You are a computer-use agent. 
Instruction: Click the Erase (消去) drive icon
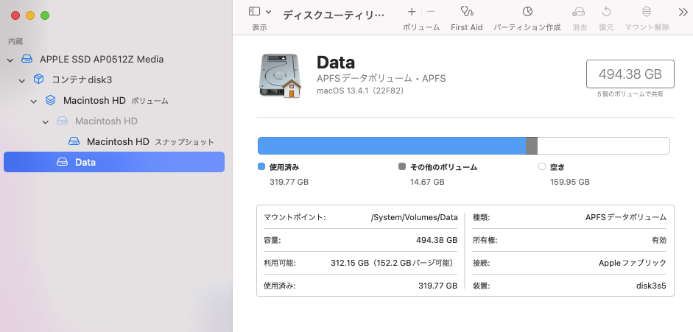pyautogui.click(x=579, y=12)
